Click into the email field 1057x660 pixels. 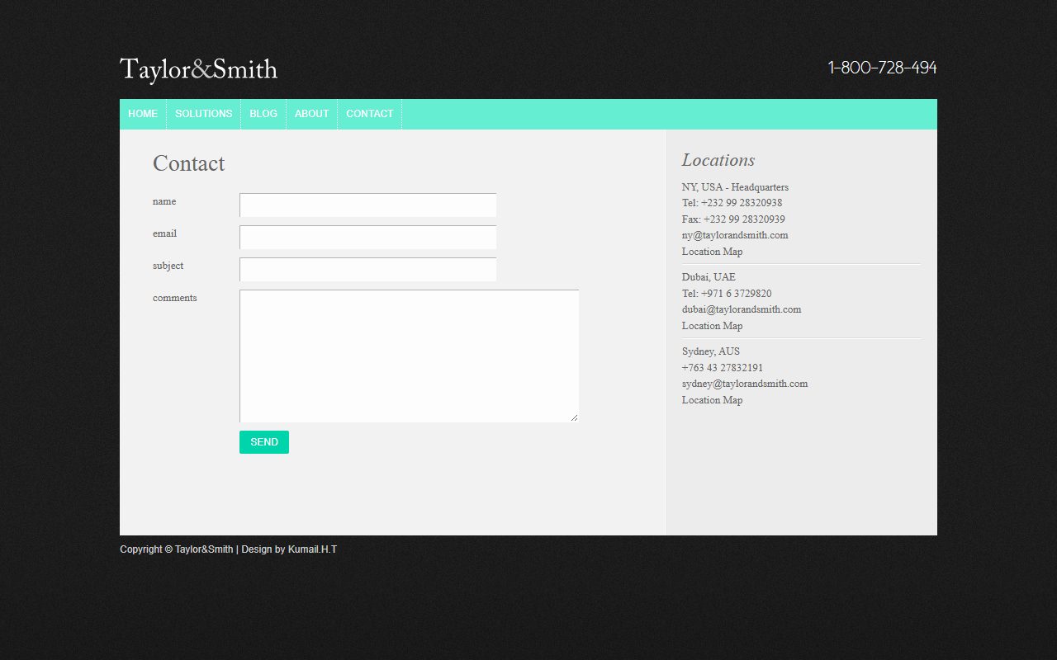[x=367, y=237]
